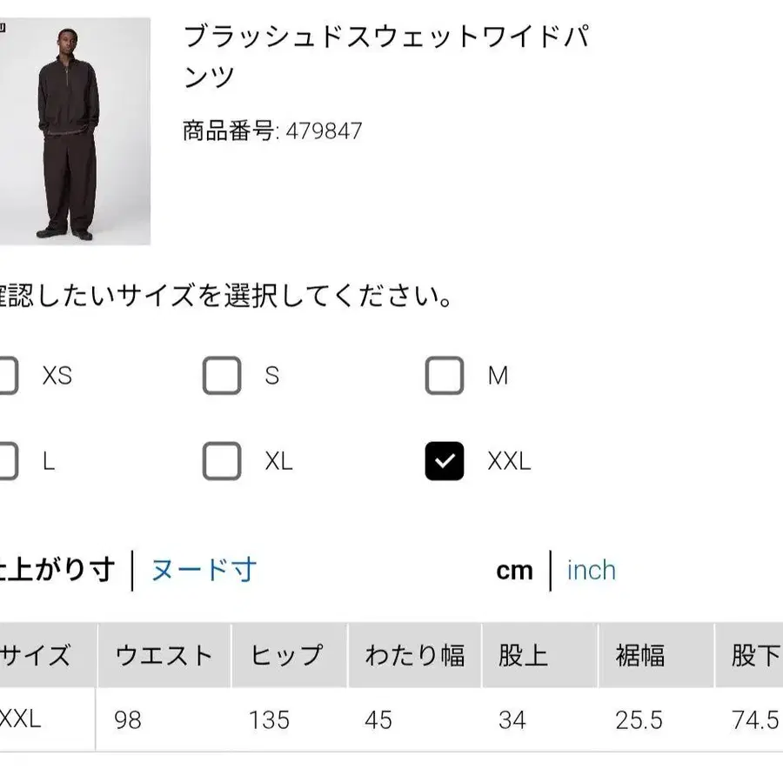Select the cm unit display
The image size is (783, 783).
click(513, 570)
